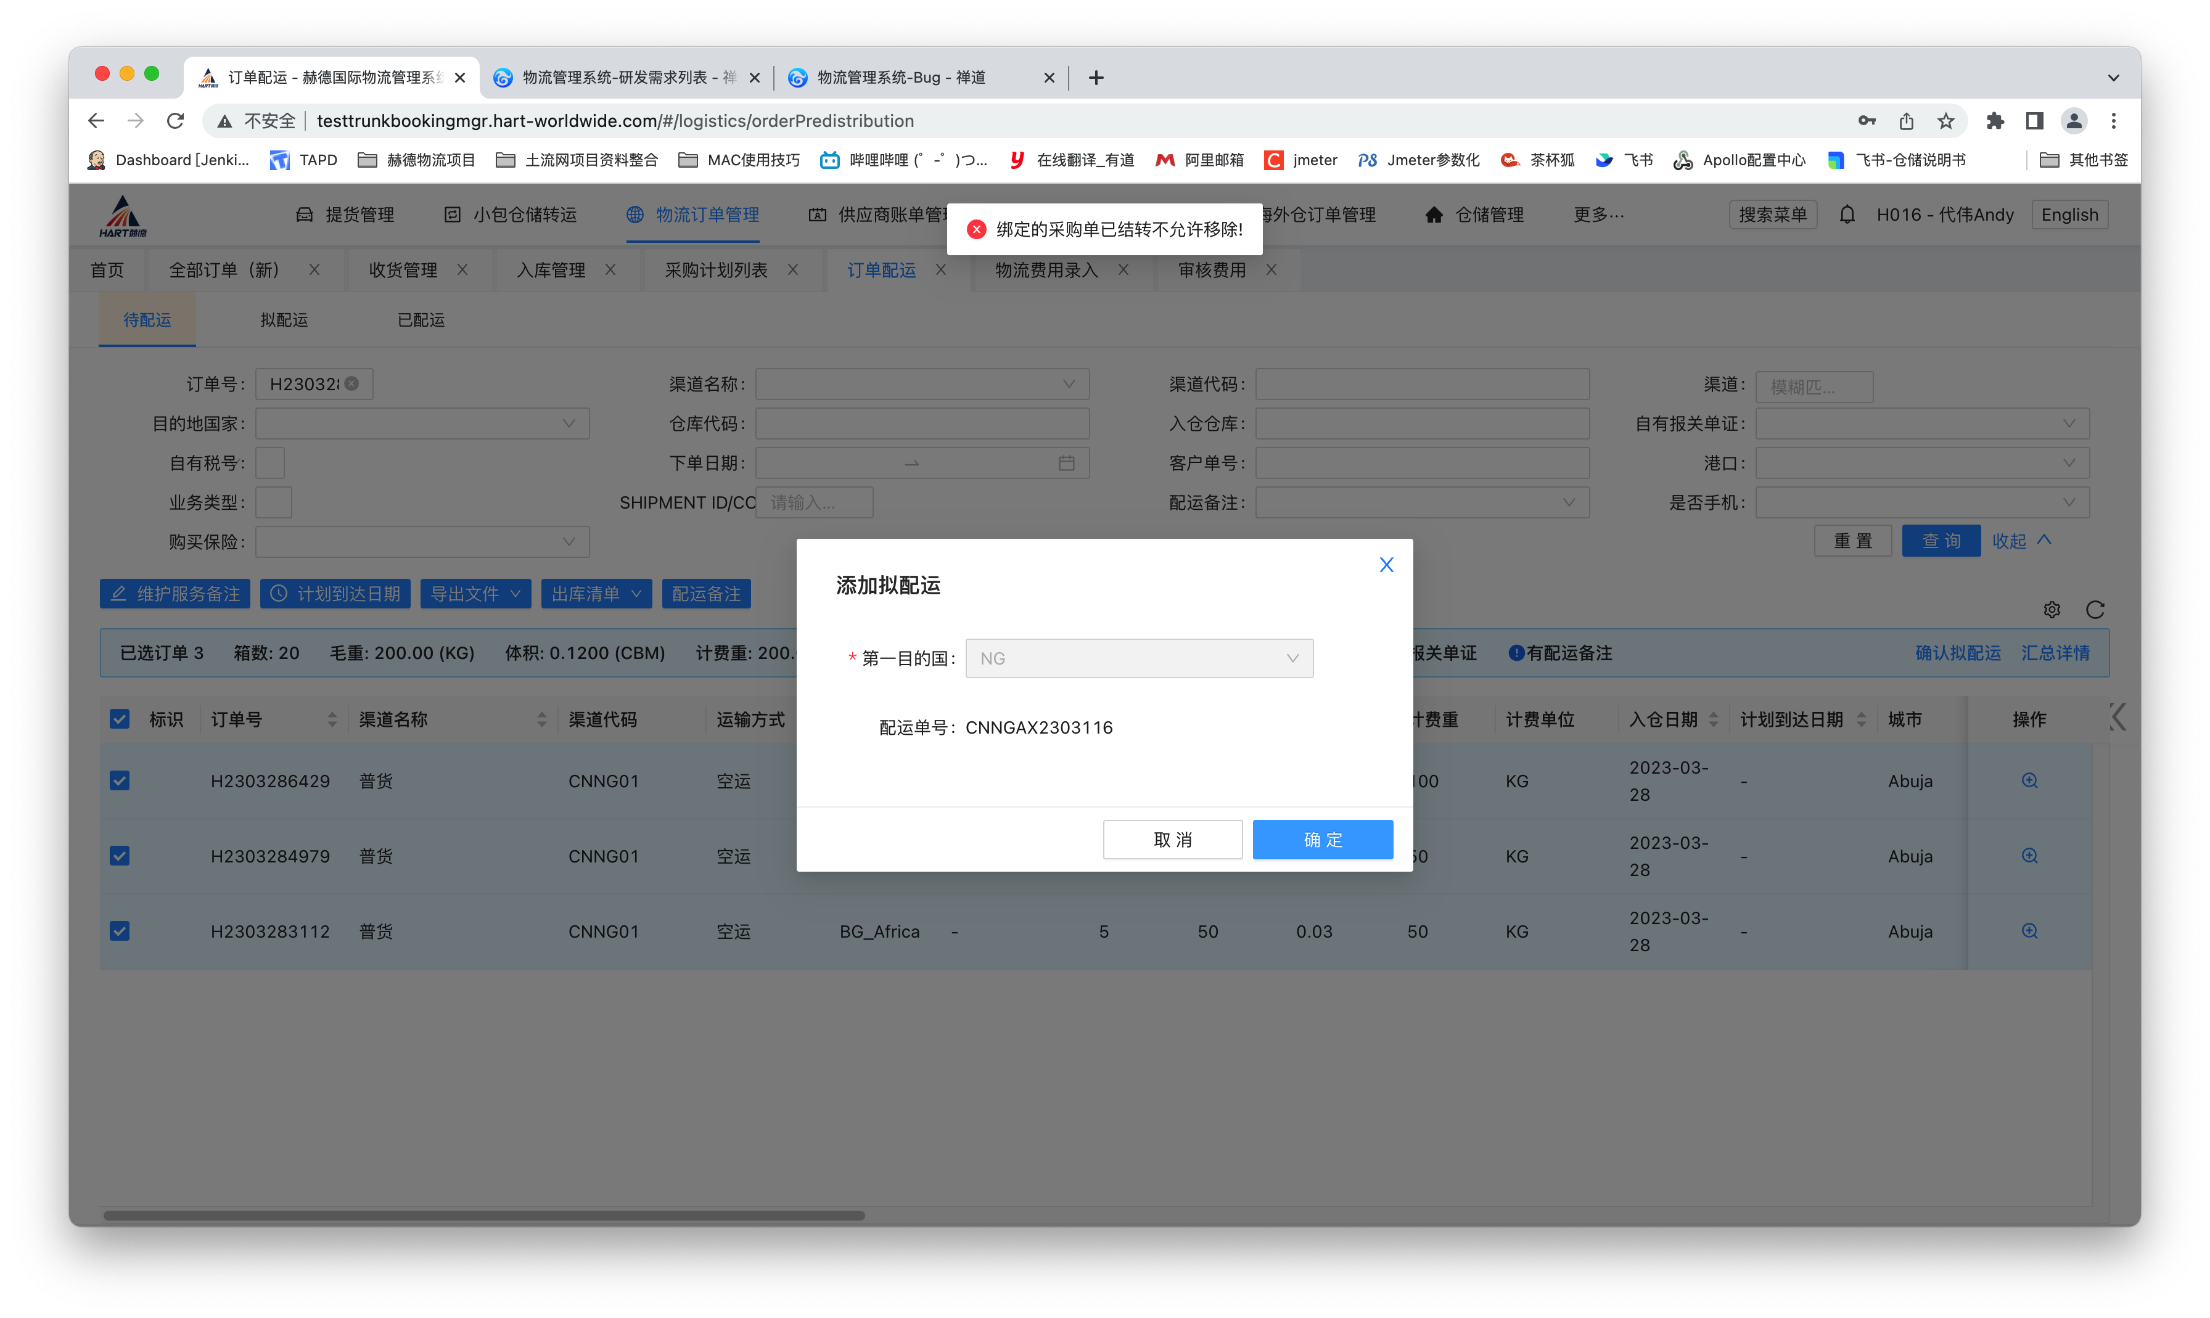Open the 渠道名称 filter dropdown
The height and width of the screenshot is (1318, 2210).
921,383
